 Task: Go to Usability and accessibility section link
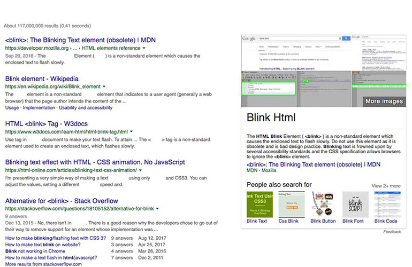[x=86, y=108]
